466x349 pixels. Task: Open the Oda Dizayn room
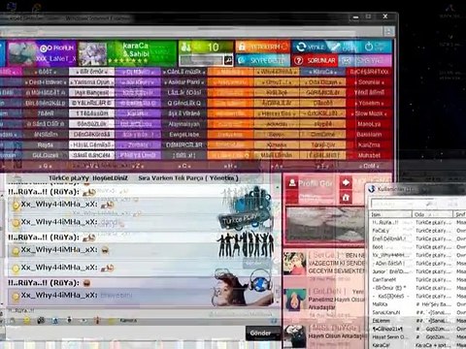[x=322, y=82]
